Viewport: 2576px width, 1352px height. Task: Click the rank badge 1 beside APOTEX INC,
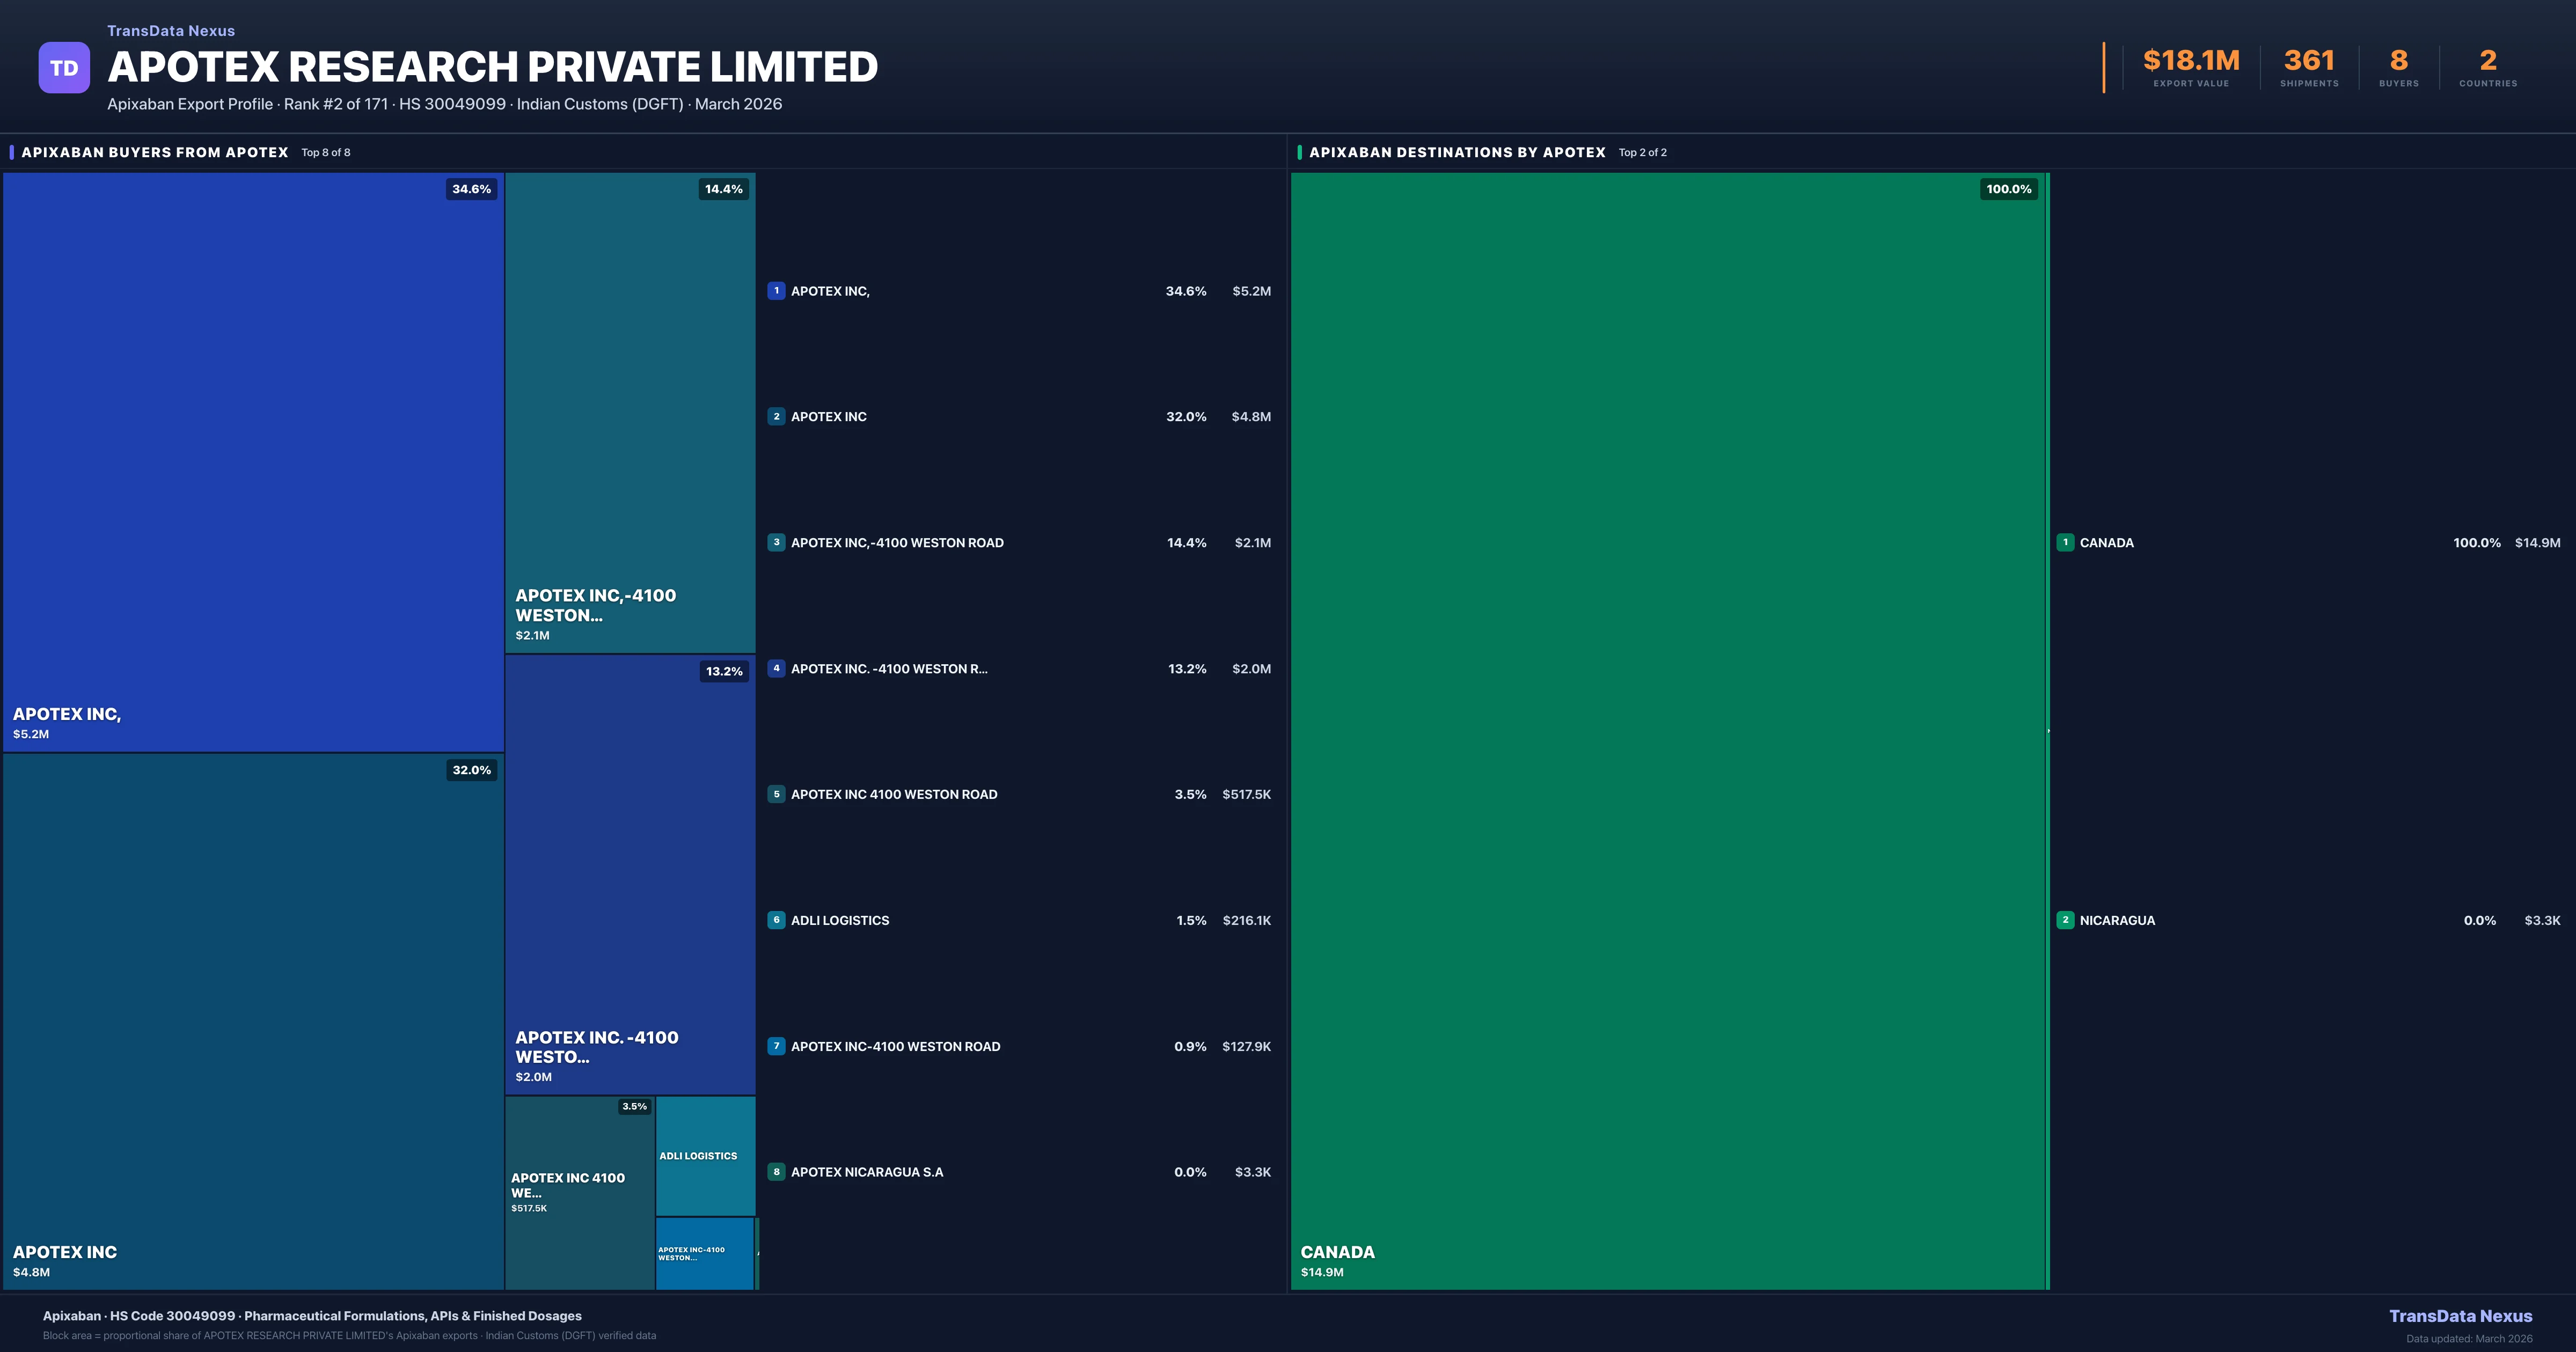tap(777, 291)
